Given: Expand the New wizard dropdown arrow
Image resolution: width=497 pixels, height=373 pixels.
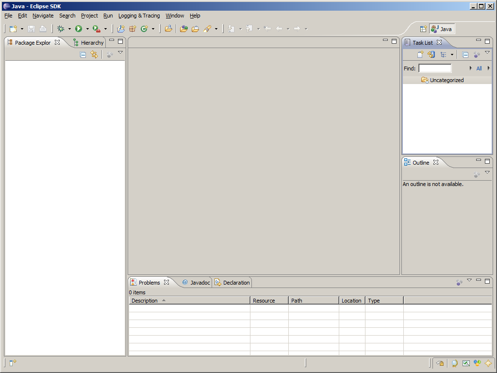Looking at the screenshot, I should tap(22, 29).
